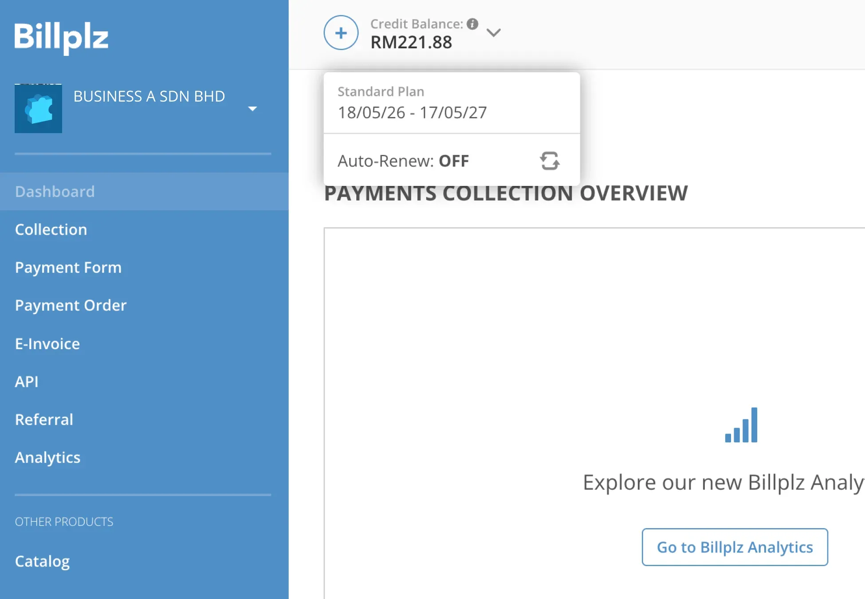The width and height of the screenshot is (865, 599).
Task: Select Payment Order in sidebar
Action: [71, 305]
